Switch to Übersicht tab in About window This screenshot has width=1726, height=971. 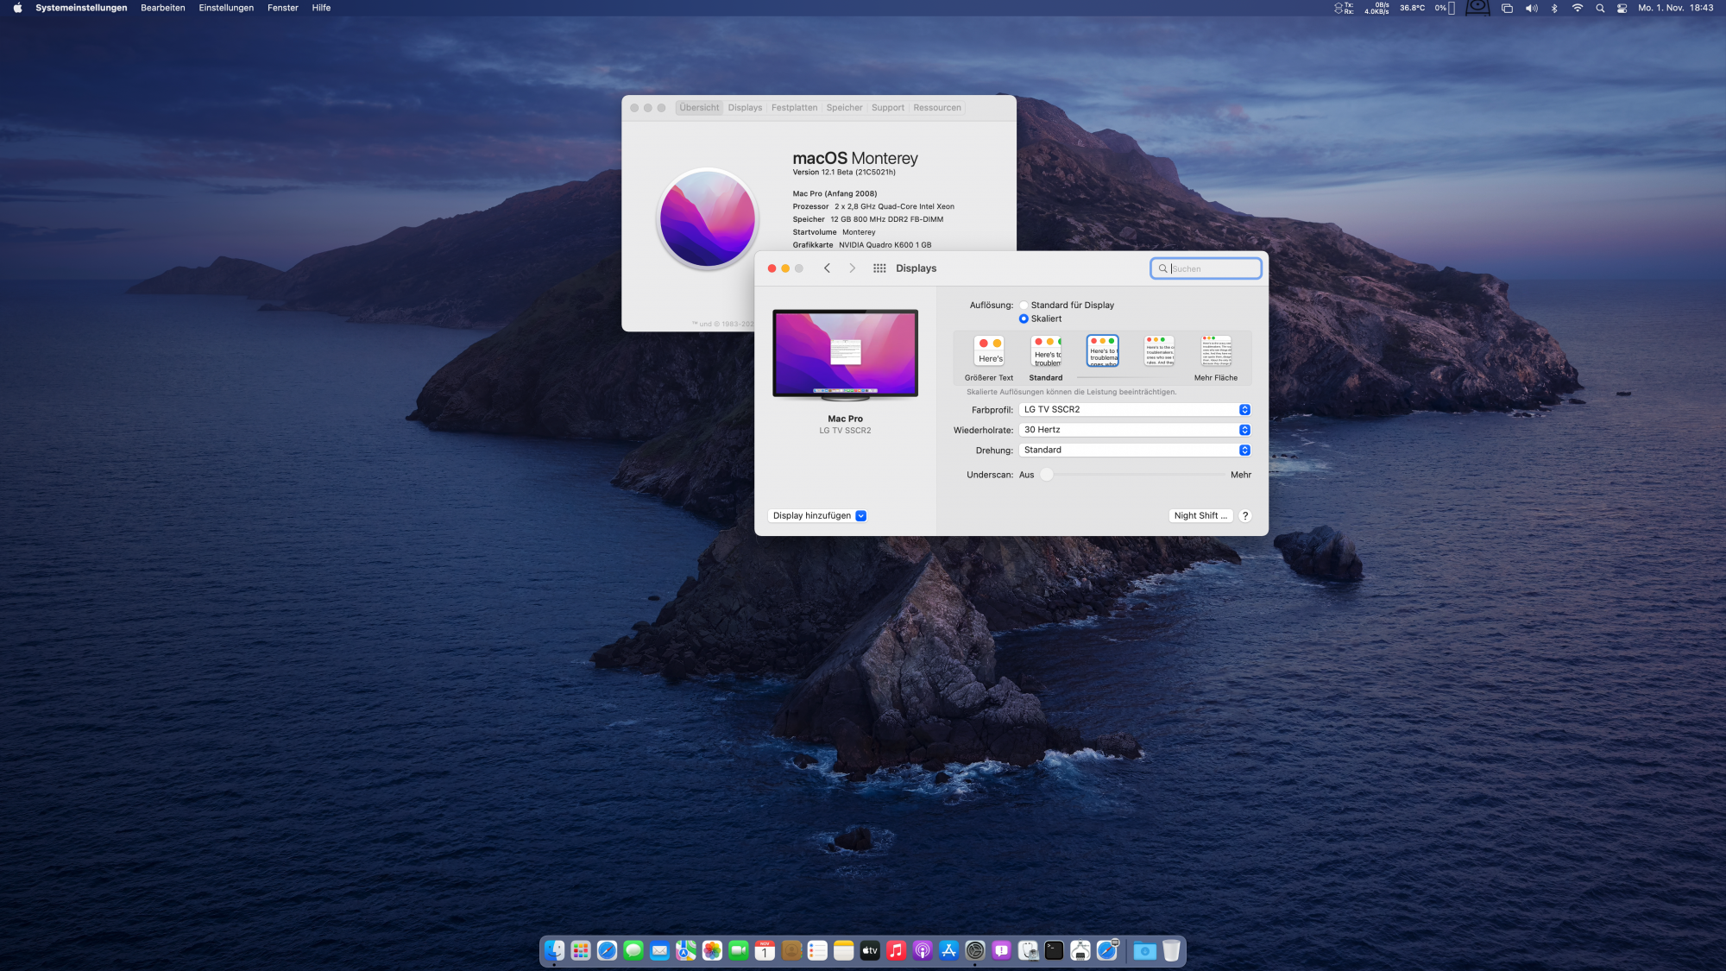[699, 108]
